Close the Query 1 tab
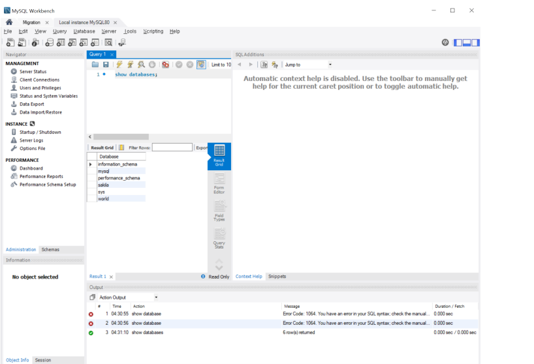This screenshot has width=534, height=364. pyautogui.click(x=112, y=54)
